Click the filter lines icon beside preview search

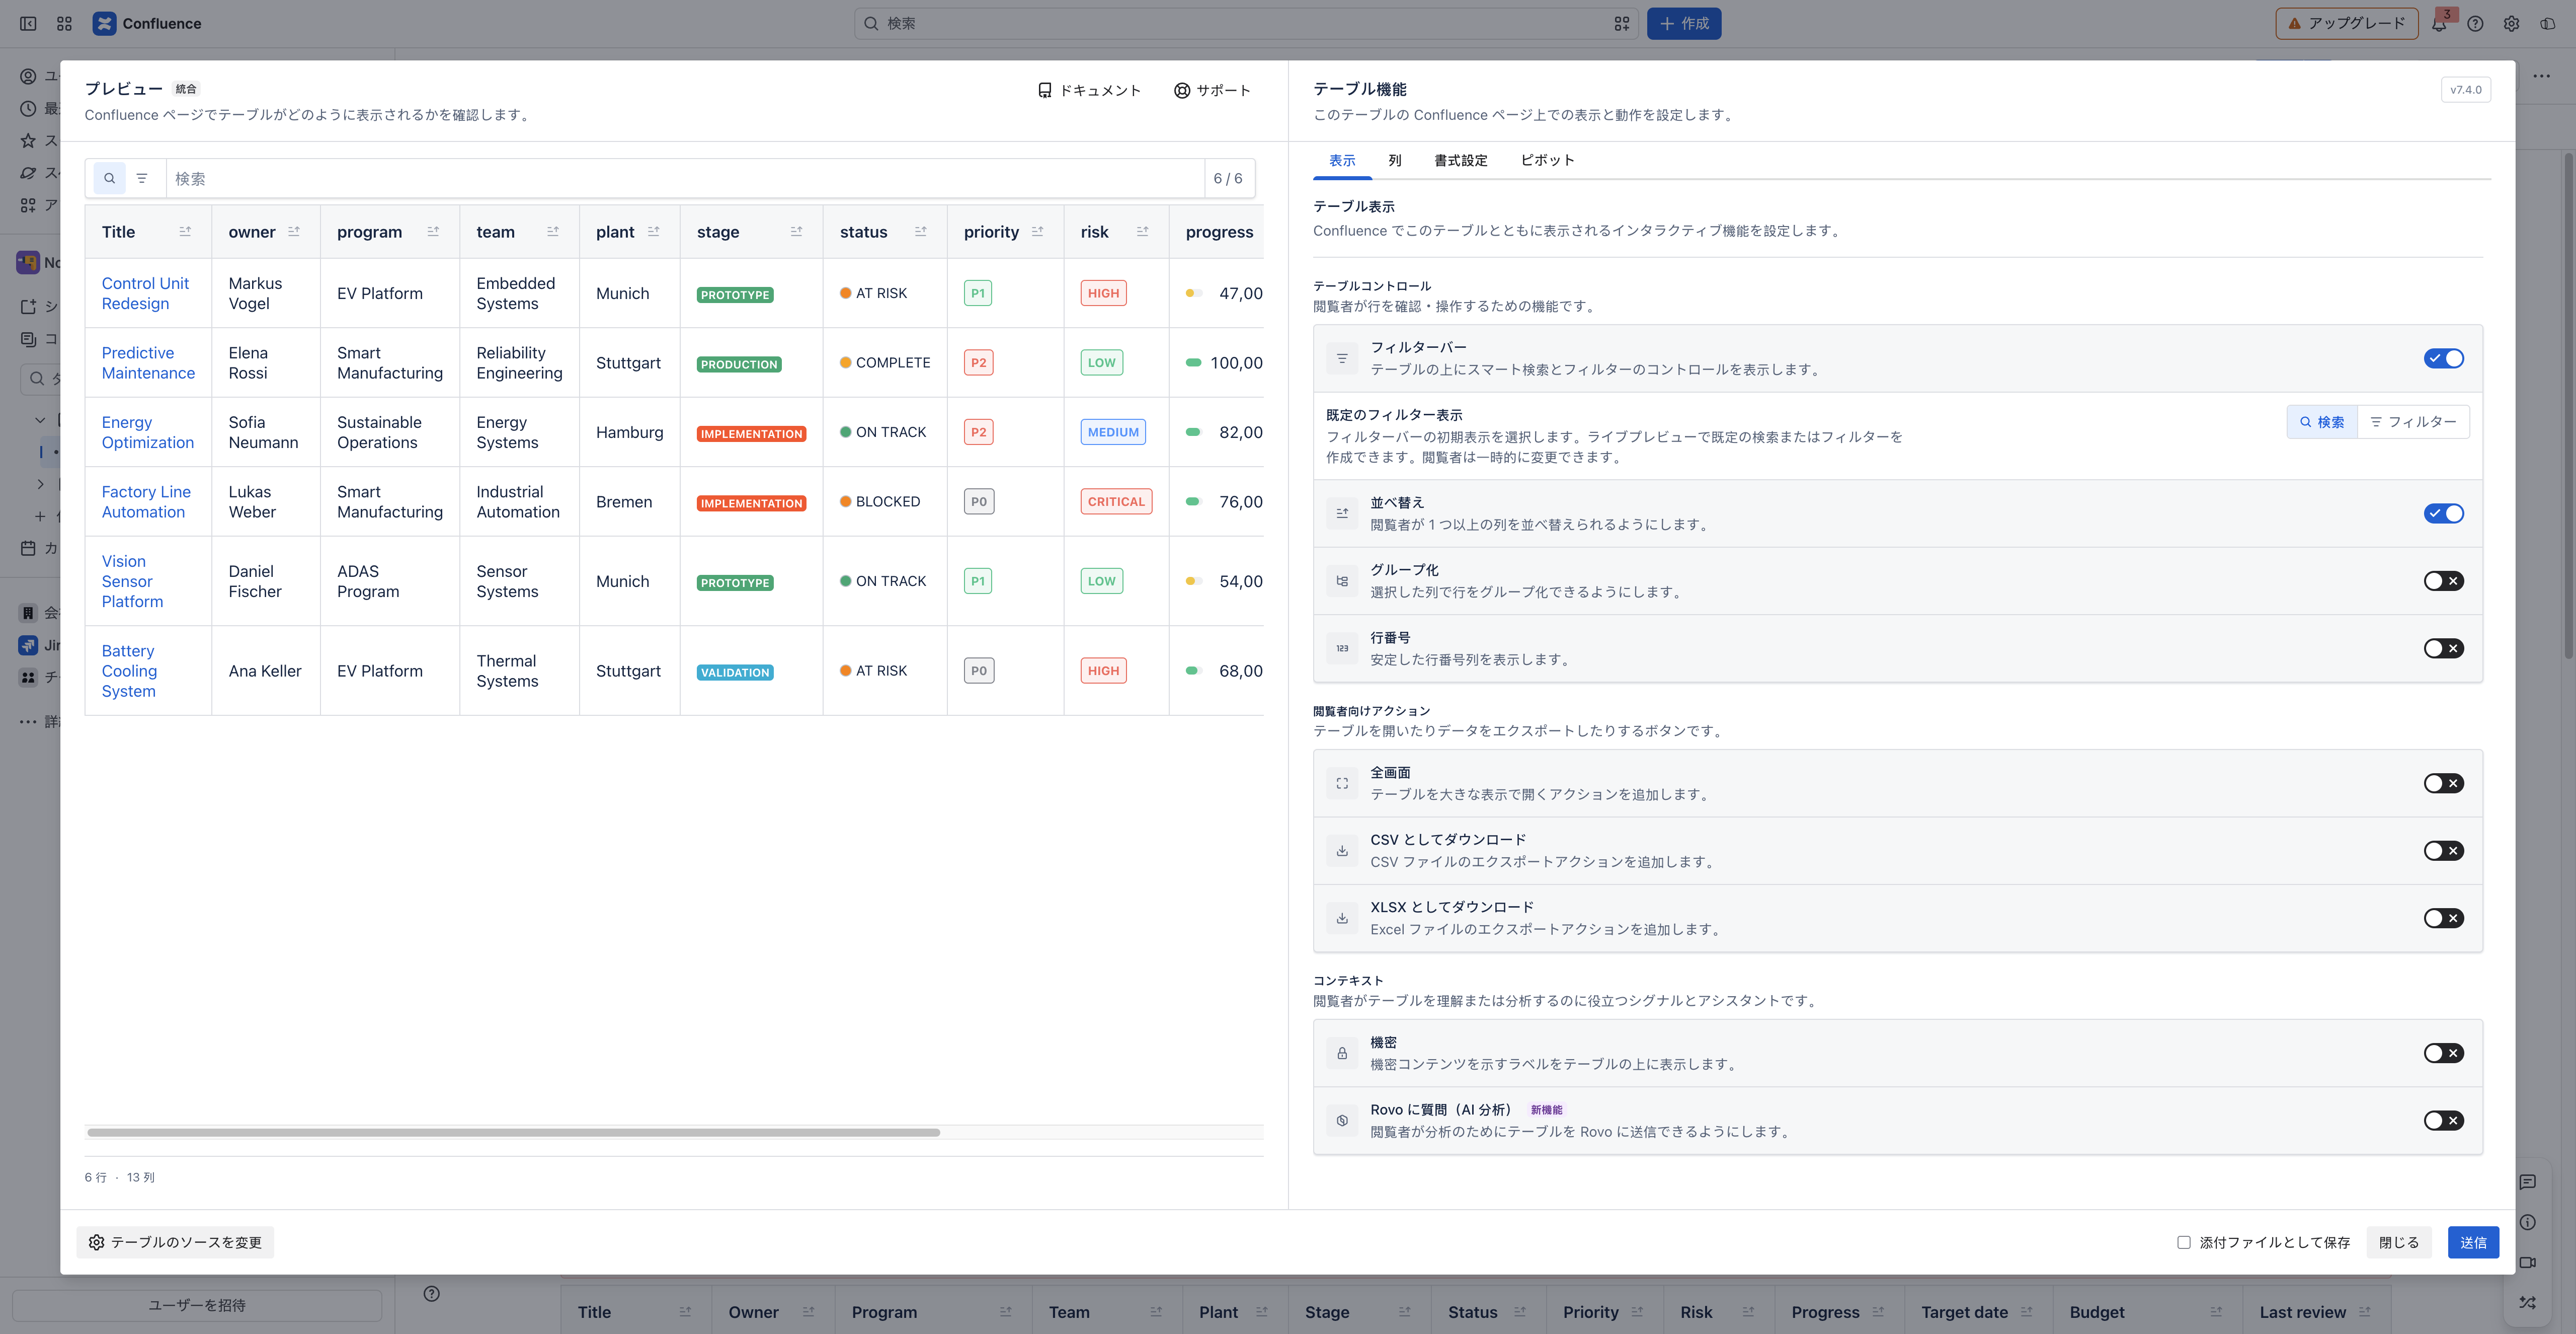pyautogui.click(x=142, y=178)
